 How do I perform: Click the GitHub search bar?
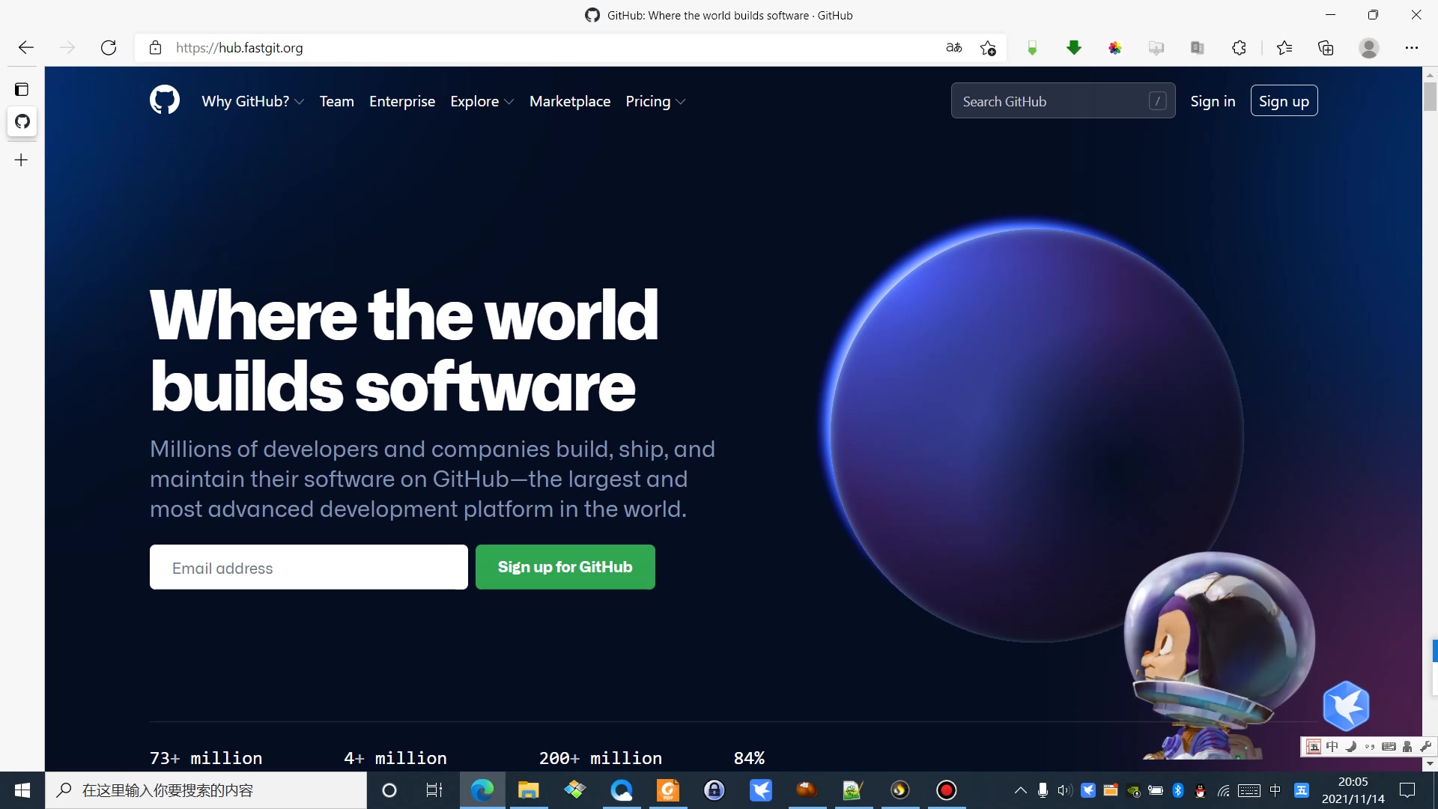pos(1063,100)
